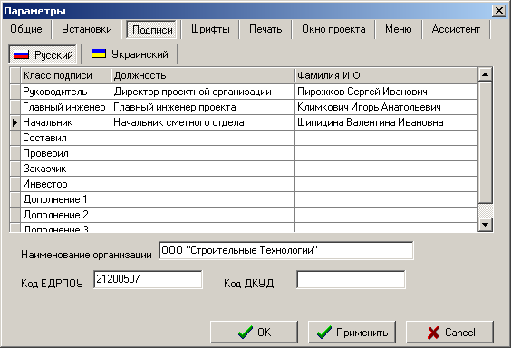Click the vertical scrollbar thumb of the table

[x=485, y=142]
